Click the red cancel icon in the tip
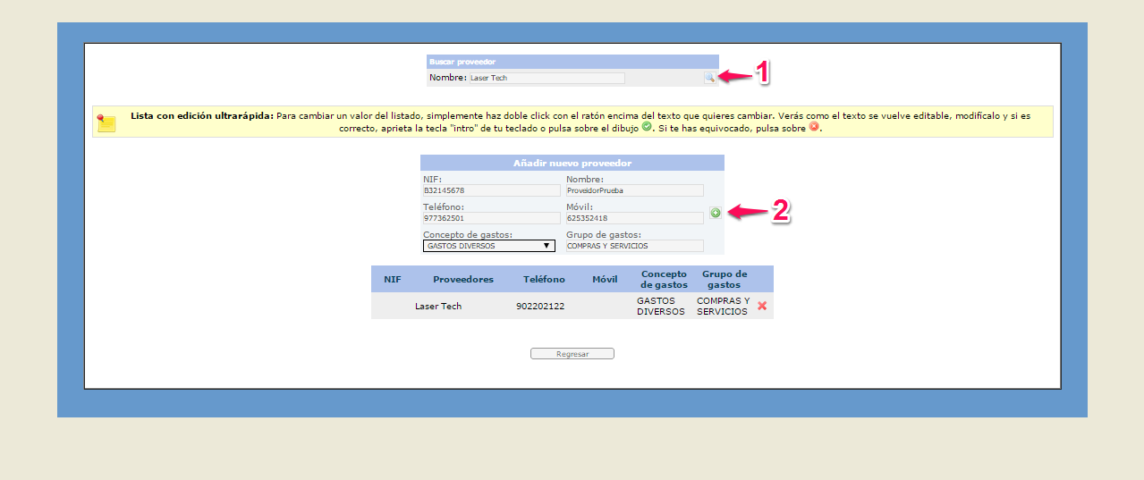 pyautogui.click(x=814, y=128)
